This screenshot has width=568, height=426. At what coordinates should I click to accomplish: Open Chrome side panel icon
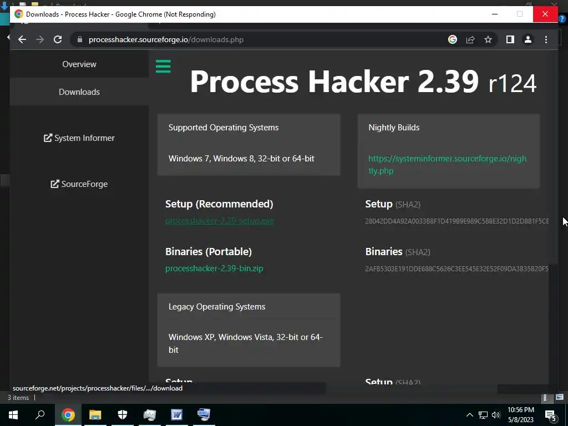pos(510,39)
